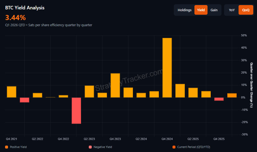Select the current period bar at far right
Screen dimensions: 257x152
point(232,95)
